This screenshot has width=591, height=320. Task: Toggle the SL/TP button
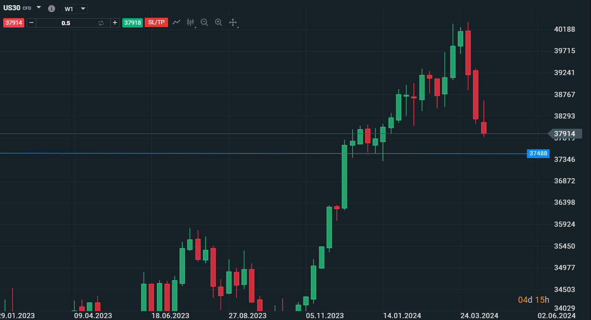[156, 22]
